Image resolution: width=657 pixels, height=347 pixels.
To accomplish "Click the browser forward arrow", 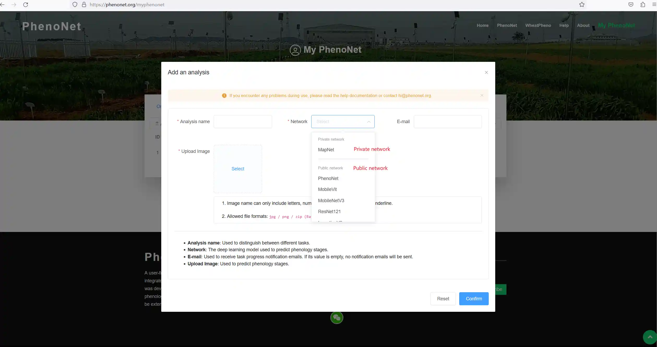I will (14, 5).
